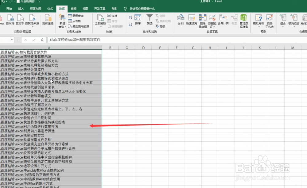
Task: Switch to the 公式 (Formulas) tab
Action: pyautogui.click(x=50, y=9)
